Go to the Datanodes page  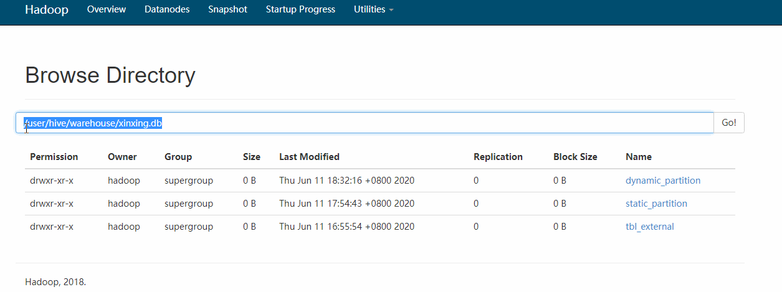[167, 10]
